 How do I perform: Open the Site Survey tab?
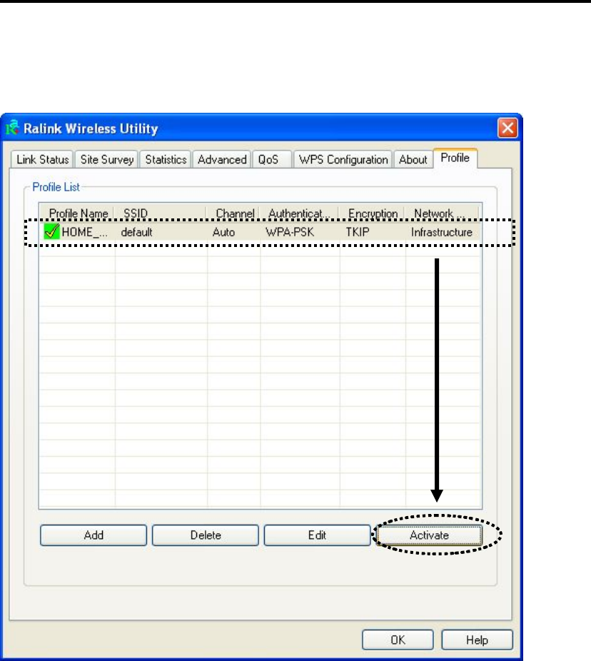pos(106,159)
